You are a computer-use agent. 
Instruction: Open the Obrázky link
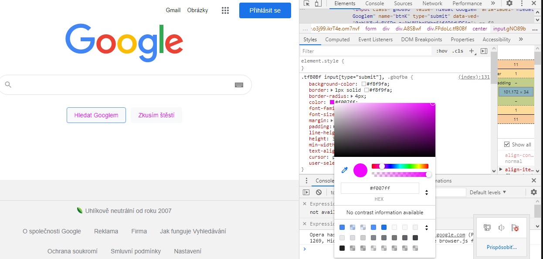(197, 10)
